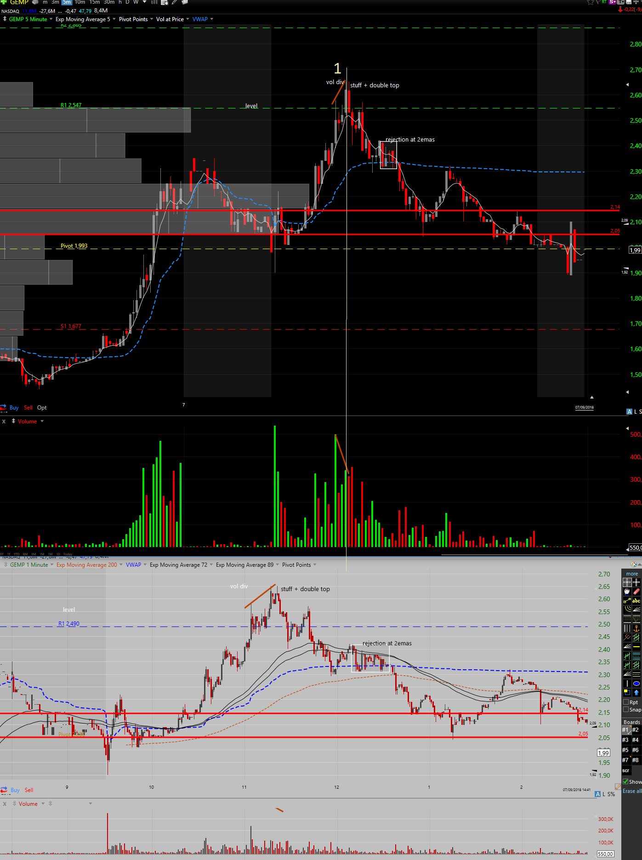Select the blue ellipse drawing tool
Image resolution: width=642 pixels, height=860 pixels.
point(636,683)
